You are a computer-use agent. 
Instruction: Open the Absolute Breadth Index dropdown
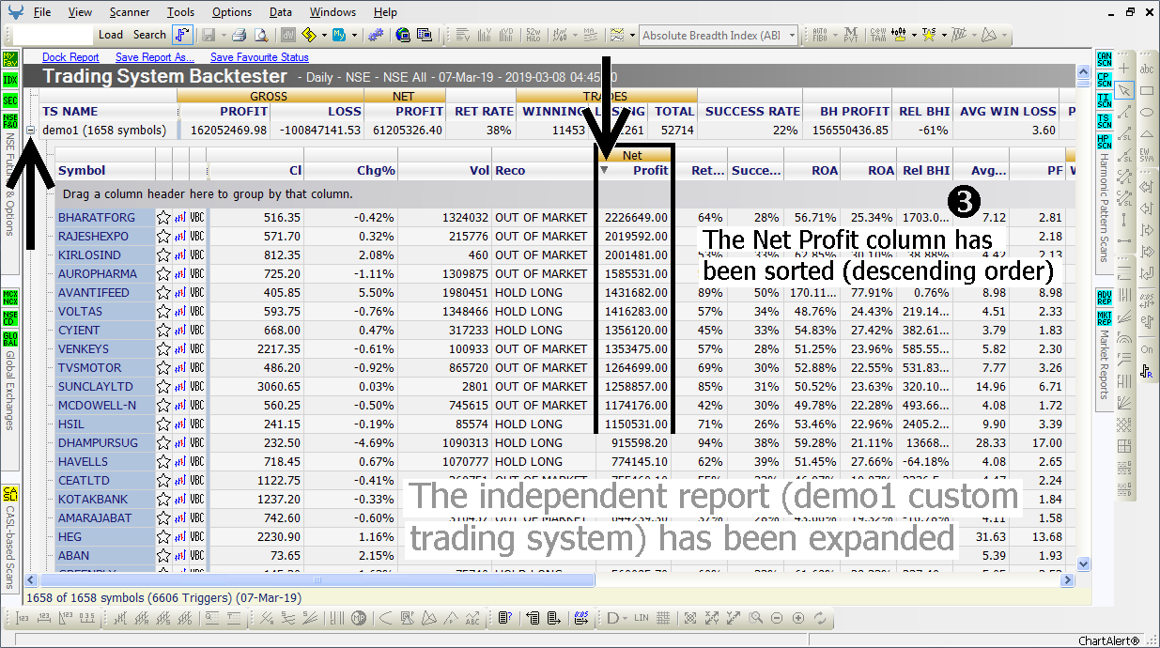point(793,36)
